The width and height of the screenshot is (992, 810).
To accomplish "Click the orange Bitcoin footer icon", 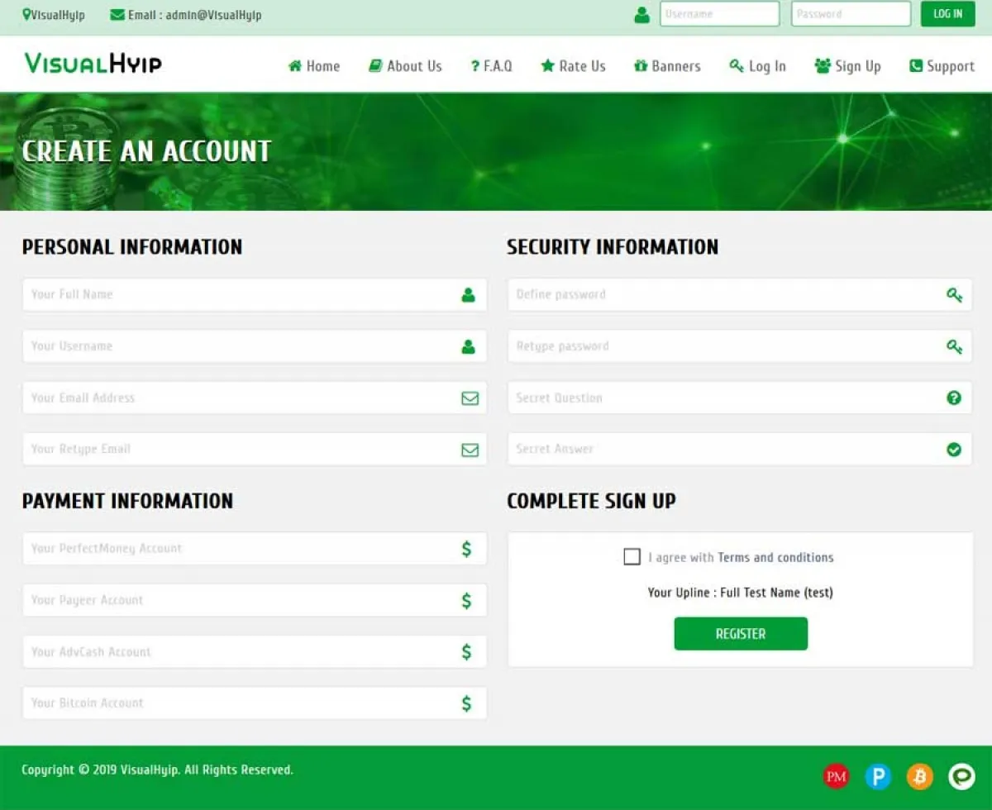I will pyautogui.click(x=920, y=776).
